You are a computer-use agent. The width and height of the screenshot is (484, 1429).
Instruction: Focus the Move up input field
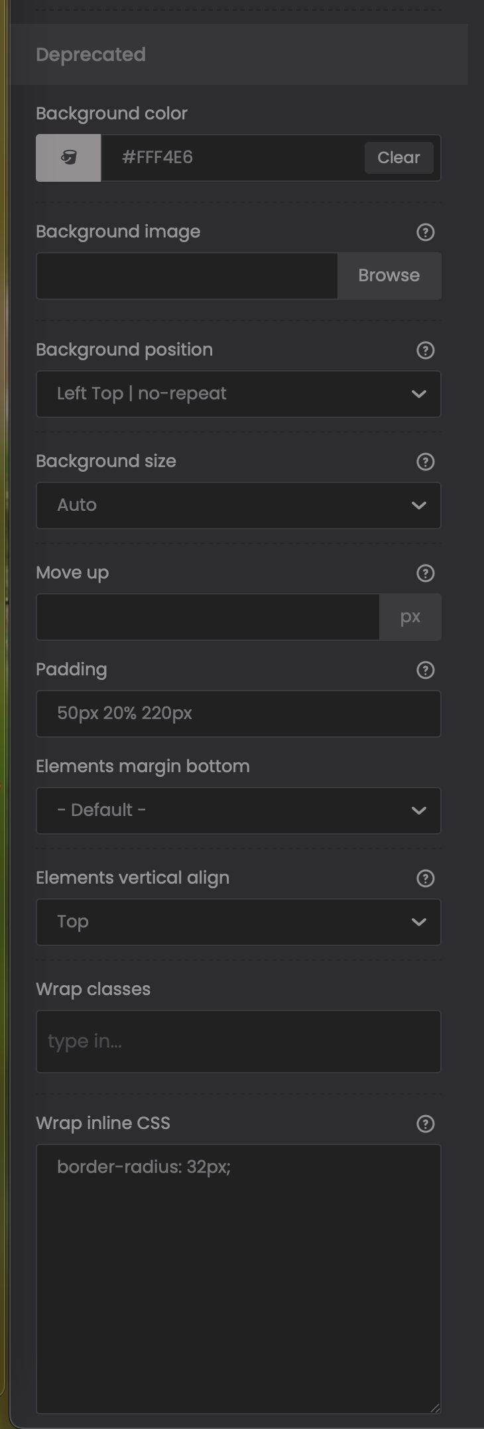[x=208, y=617]
